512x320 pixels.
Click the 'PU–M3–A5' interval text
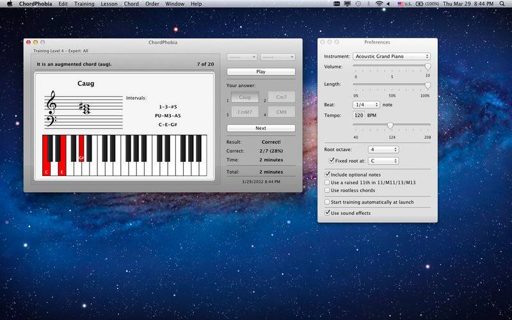tap(168, 116)
